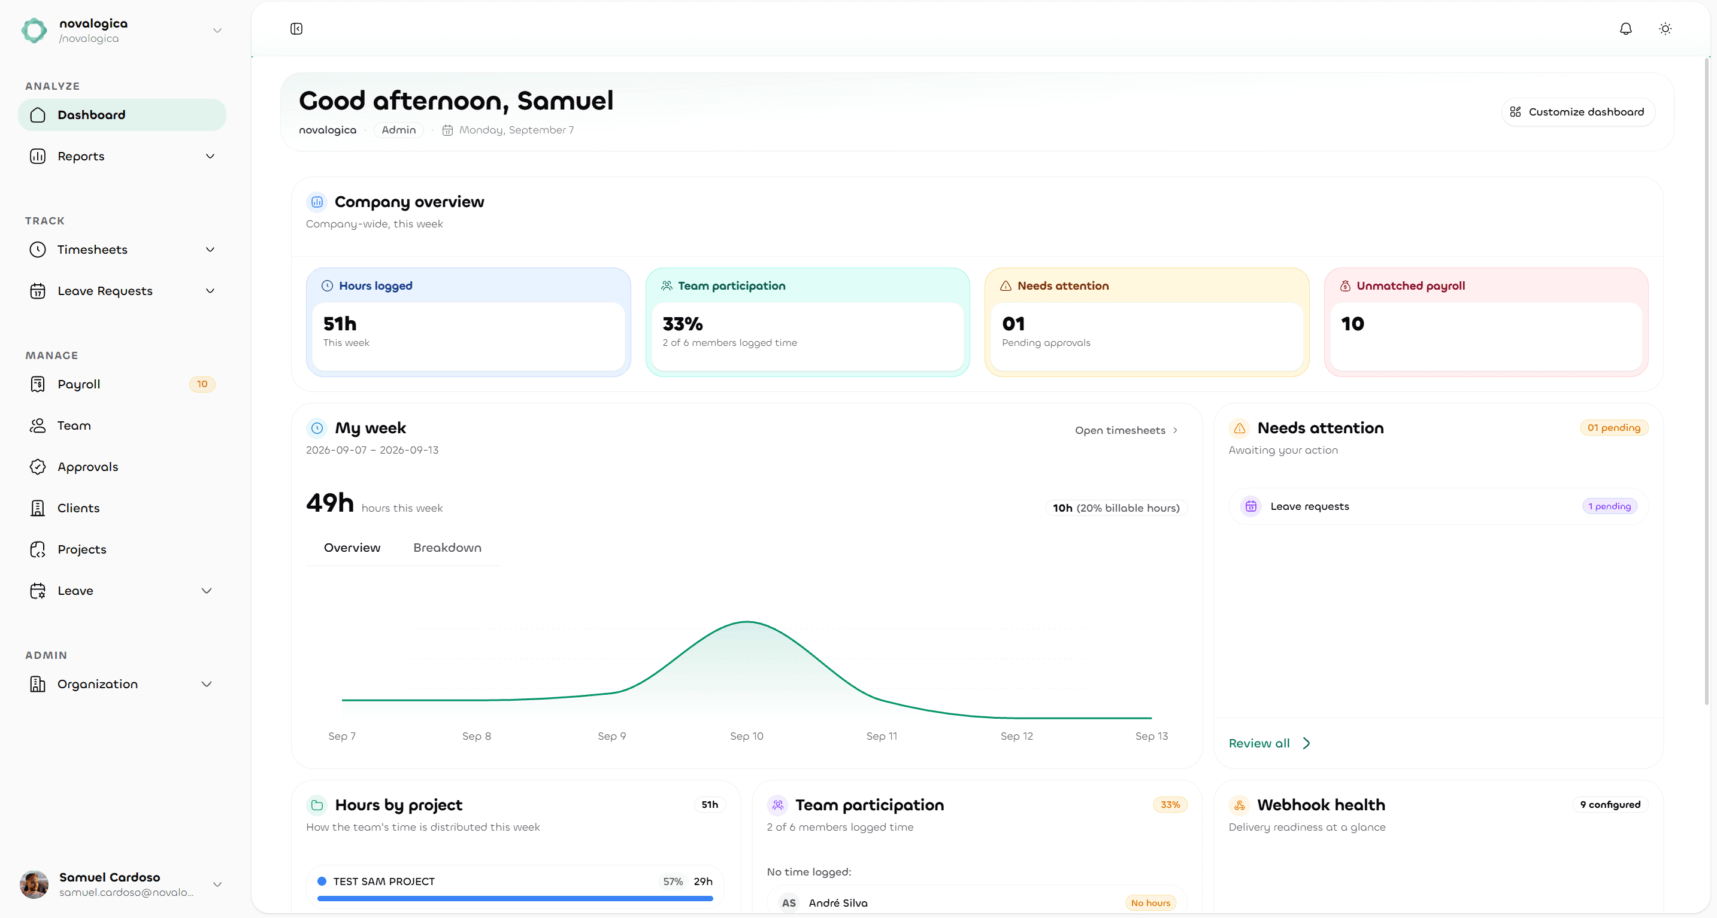The width and height of the screenshot is (1717, 918).
Task: Click the Hours logged 51h card
Action: [468, 322]
